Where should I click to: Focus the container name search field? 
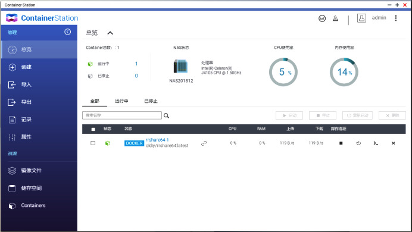(122, 115)
